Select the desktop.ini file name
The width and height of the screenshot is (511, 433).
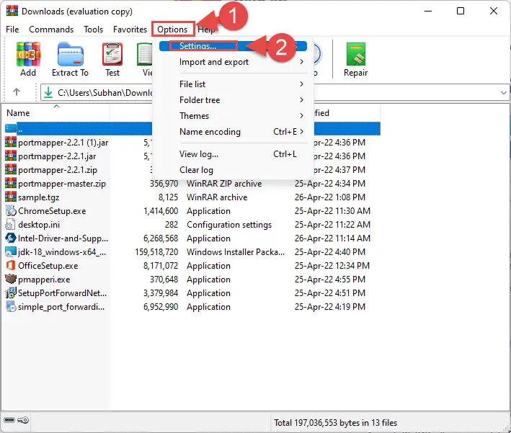39,225
